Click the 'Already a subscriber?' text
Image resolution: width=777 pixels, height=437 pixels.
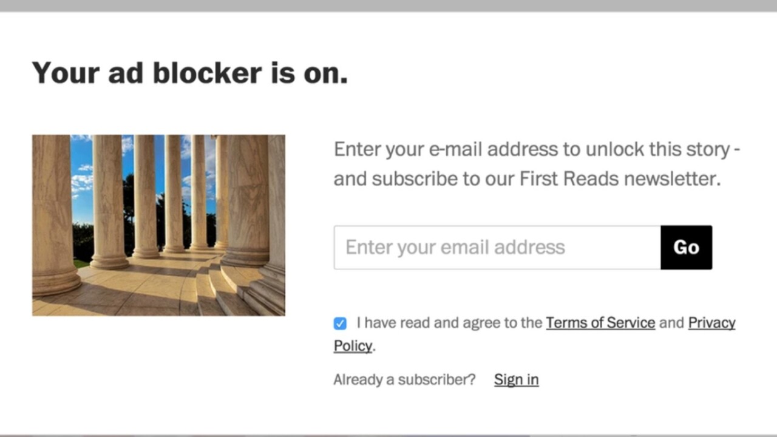pyautogui.click(x=404, y=379)
